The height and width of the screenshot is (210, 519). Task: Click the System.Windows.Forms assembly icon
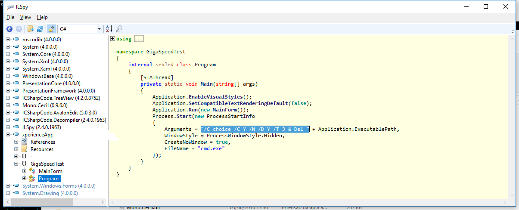pos(16,186)
